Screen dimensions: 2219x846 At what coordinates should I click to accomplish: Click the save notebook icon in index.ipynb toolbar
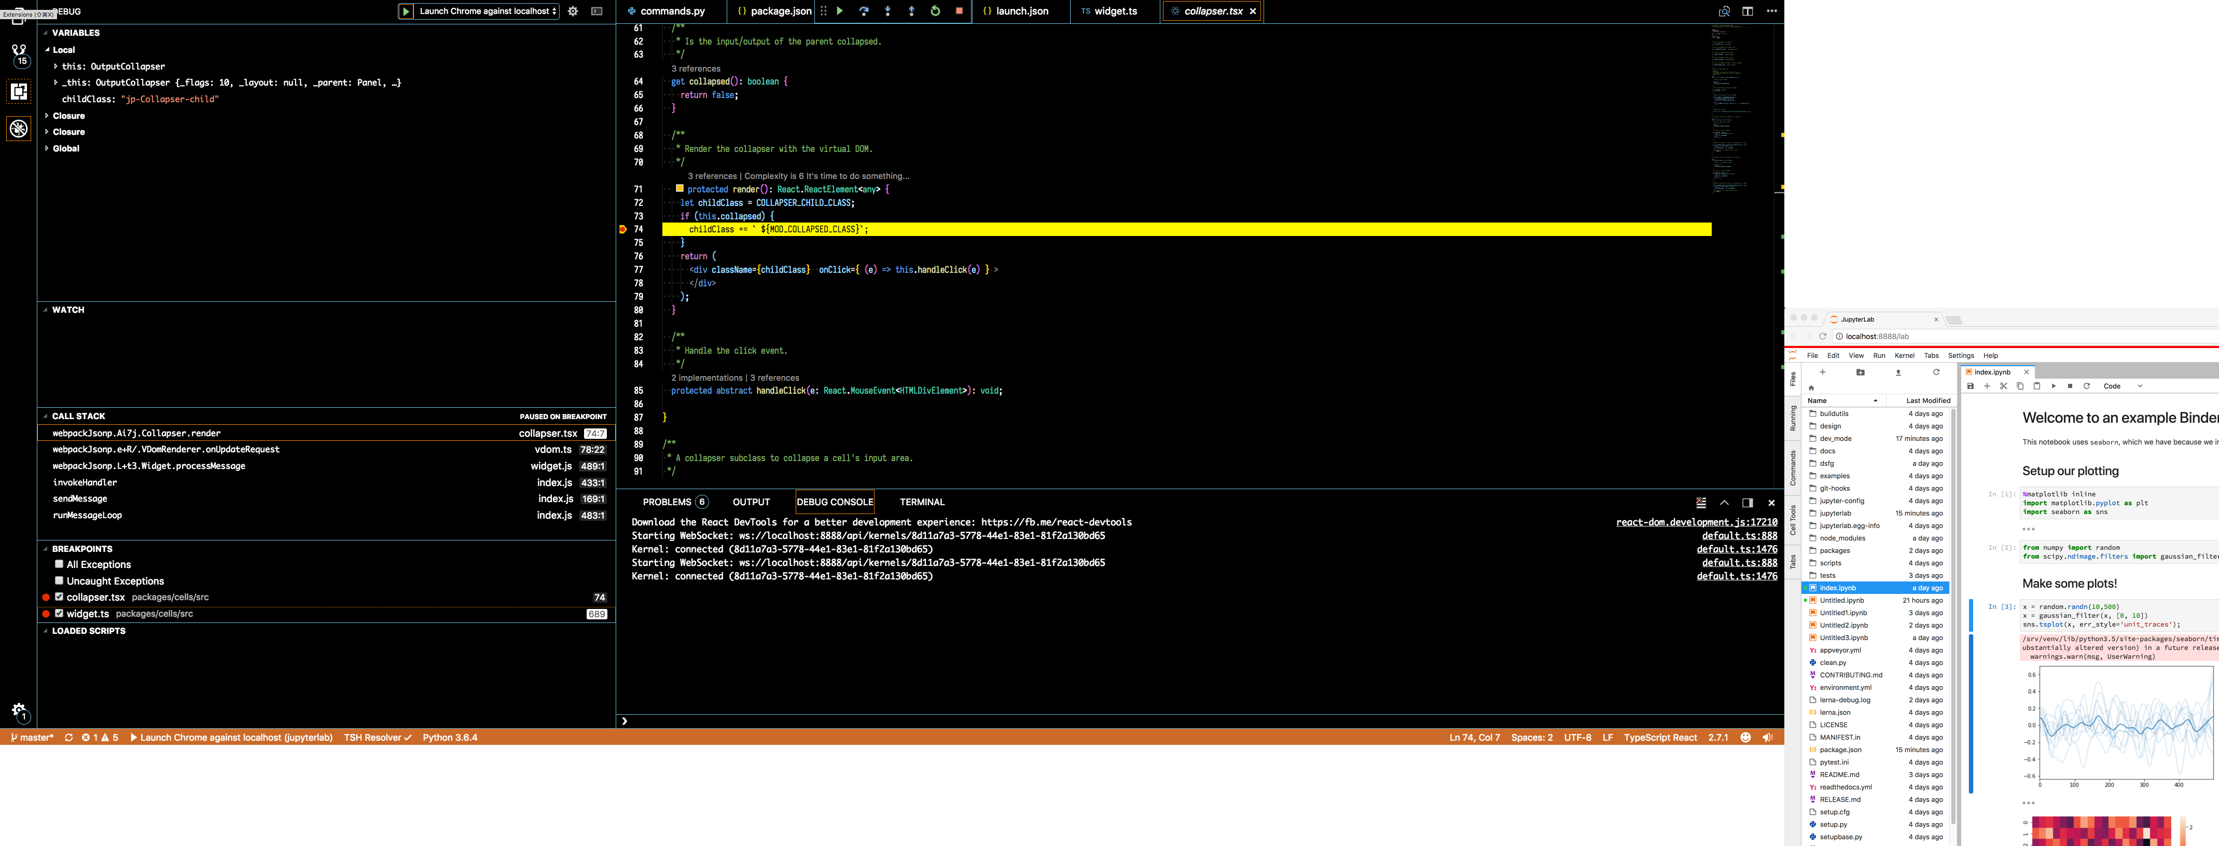point(1971,386)
